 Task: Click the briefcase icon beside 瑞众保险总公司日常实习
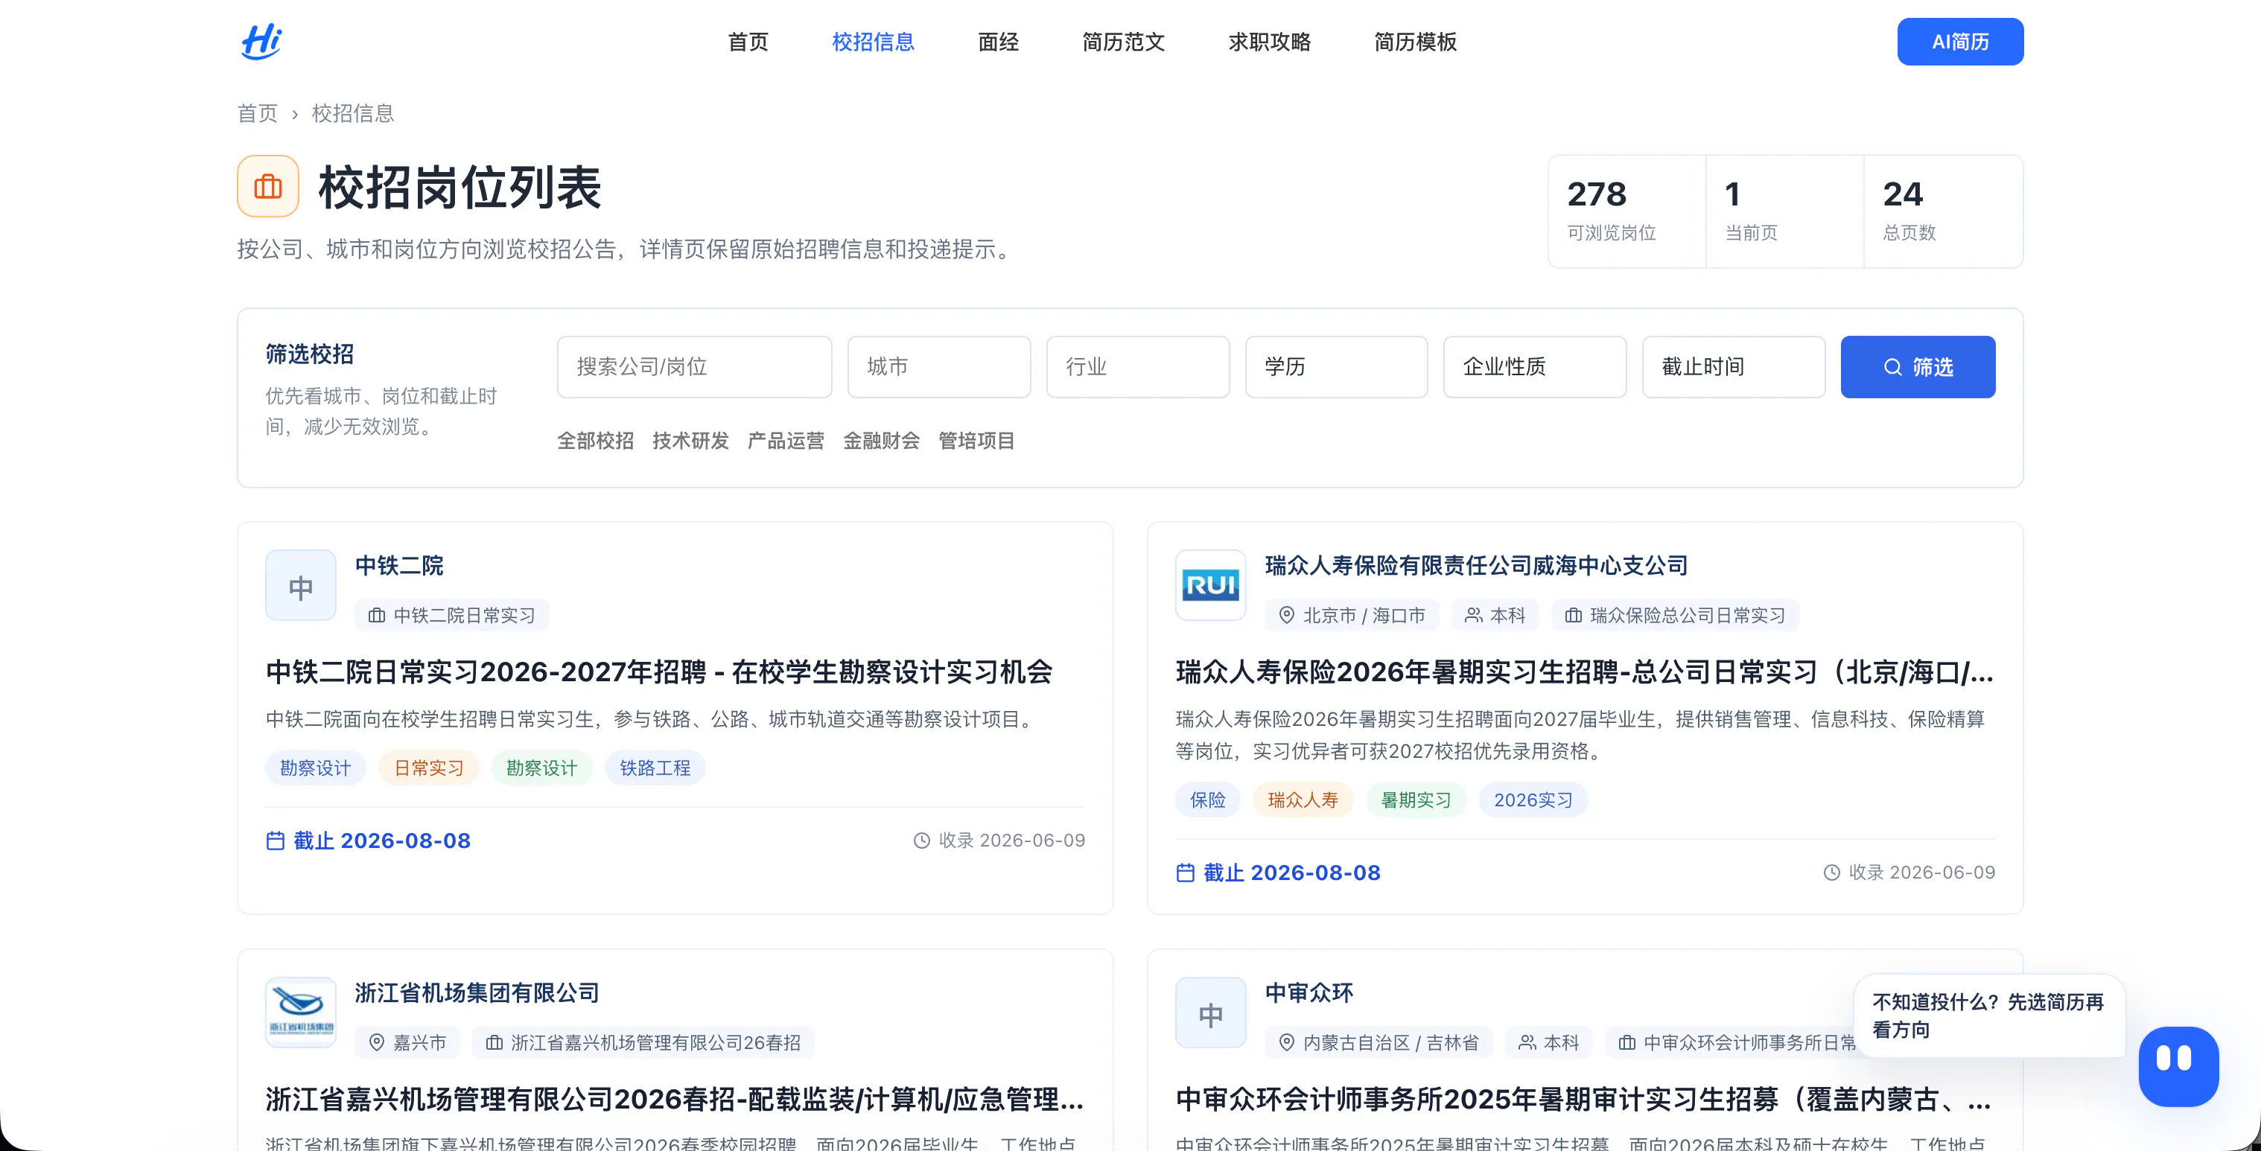pyautogui.click(x=1574, y=615)
